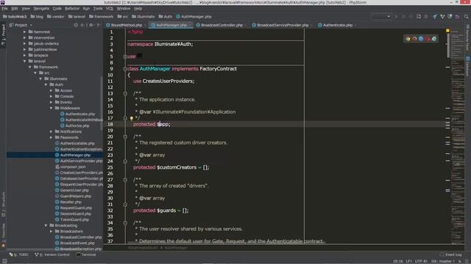Click UTF-8 encoding in status bar
The height and width of the screenshot is (264, 471).
click(x=421, y=261)
